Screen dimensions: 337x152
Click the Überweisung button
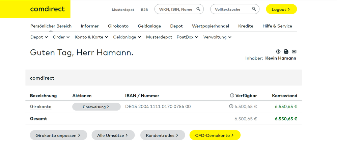(x=96, y=107)
